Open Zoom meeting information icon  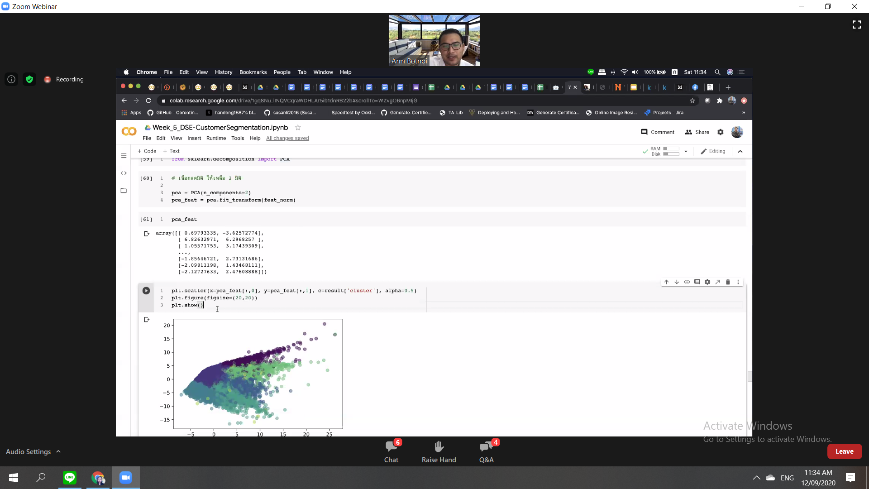[11, 79]
